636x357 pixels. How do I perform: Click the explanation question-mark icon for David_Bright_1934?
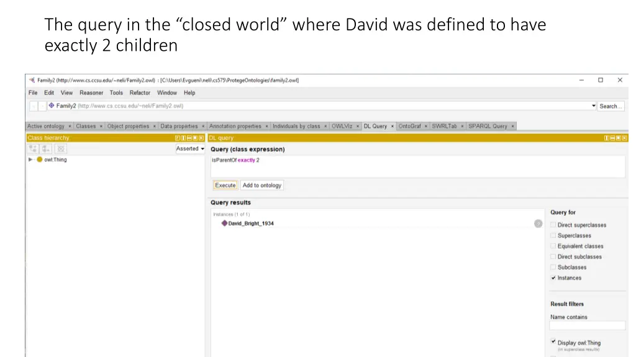click(538, 223)
